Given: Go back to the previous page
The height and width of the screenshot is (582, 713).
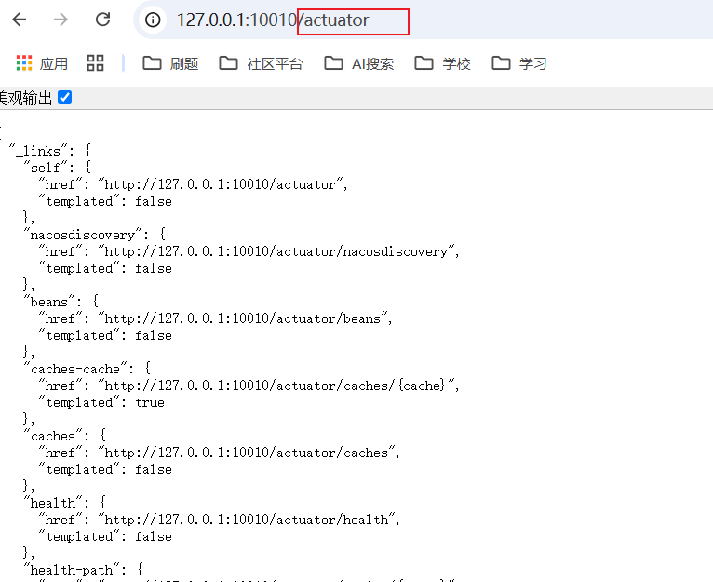Looking at the screenshot, I should (x=20, y=20).
